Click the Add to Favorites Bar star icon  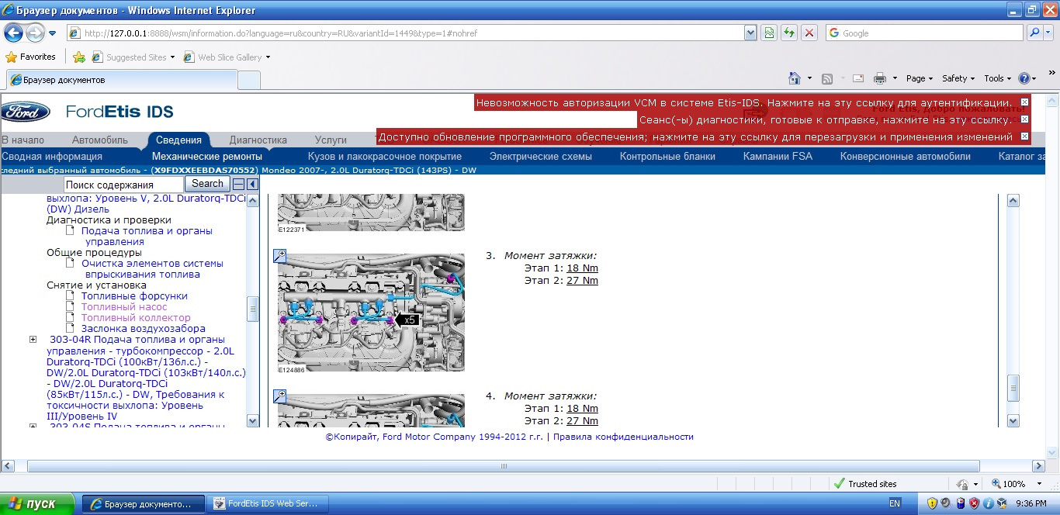(78, 57)
